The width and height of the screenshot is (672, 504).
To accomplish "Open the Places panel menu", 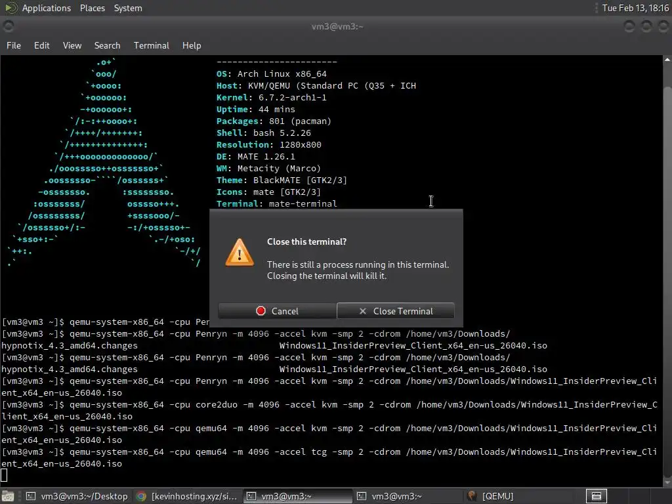I will point(92,8).
